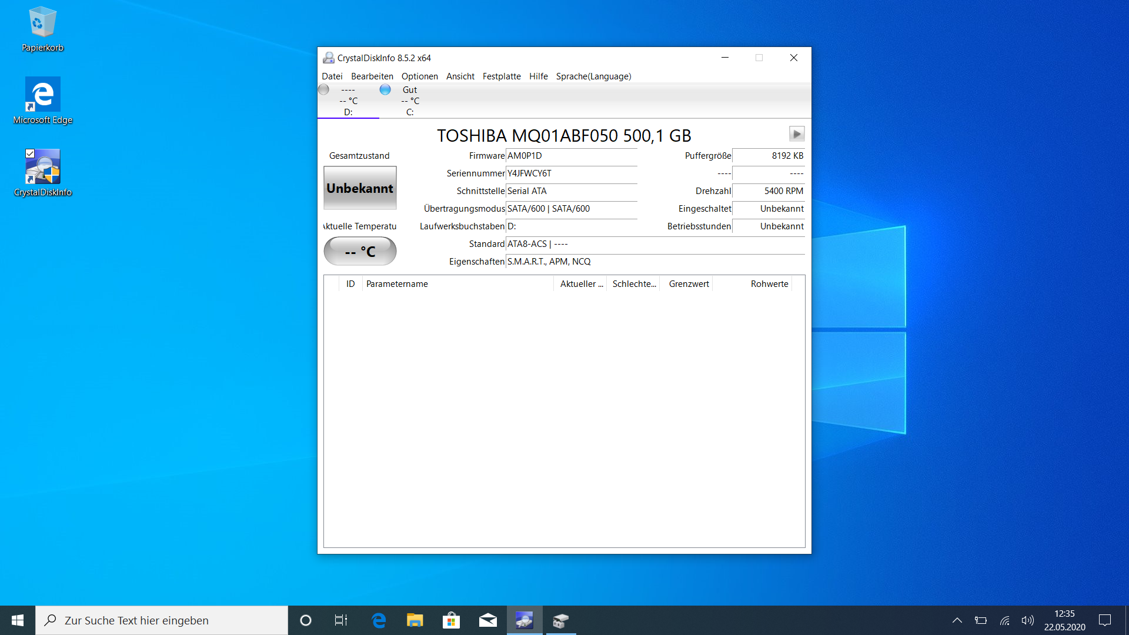Open the Mail app in the taskbar
The height and width of the screenshot is (635, 1129).
[488, 620]
